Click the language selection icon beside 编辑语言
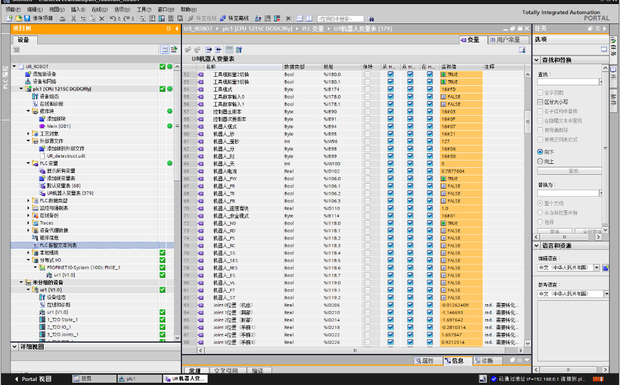The width and height of the screenshot is (620, 385). (606, 268)
